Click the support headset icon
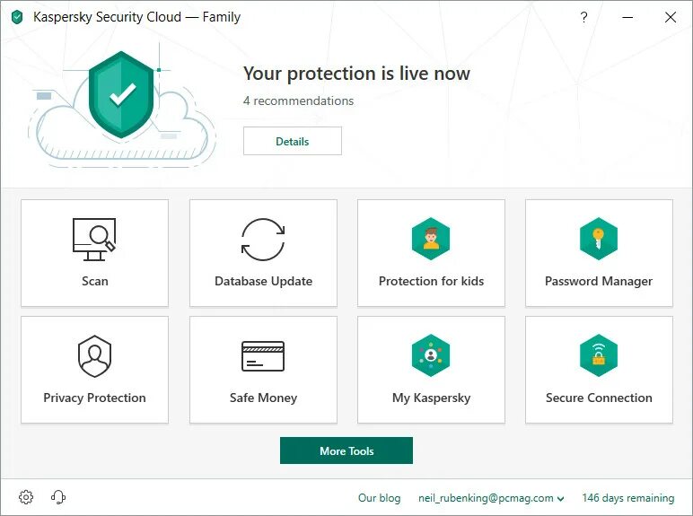 coord(58,497)
